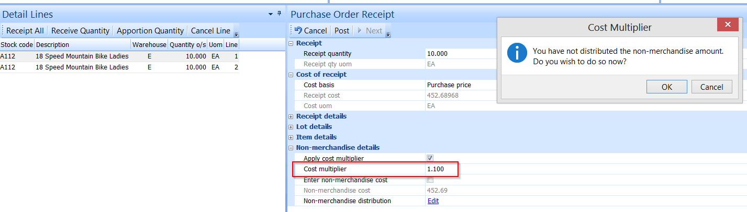
Task: Expand the Item details section
Action: coord(291,137)
